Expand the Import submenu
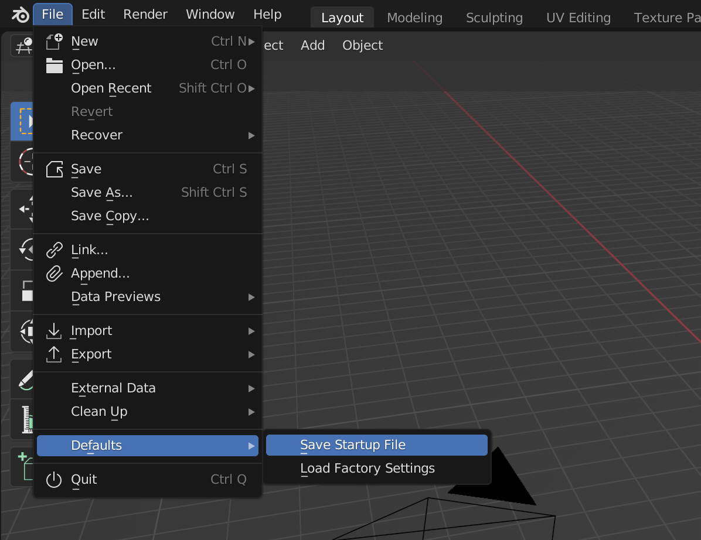 coord(251,331)
